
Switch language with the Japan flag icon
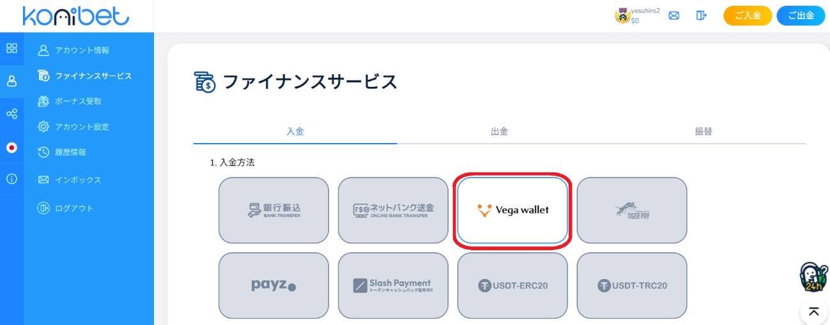point(12,147)
